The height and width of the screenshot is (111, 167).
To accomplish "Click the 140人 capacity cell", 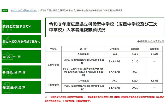I will click(x=114, y=54).
